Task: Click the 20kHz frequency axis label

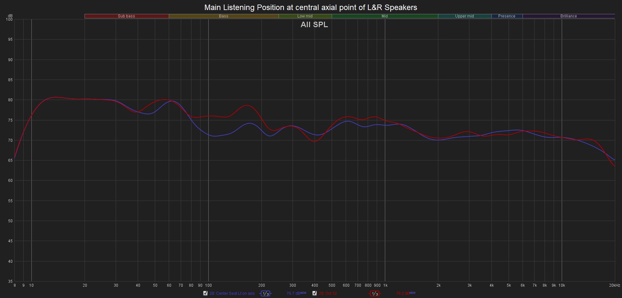Action: coord(615,285)
